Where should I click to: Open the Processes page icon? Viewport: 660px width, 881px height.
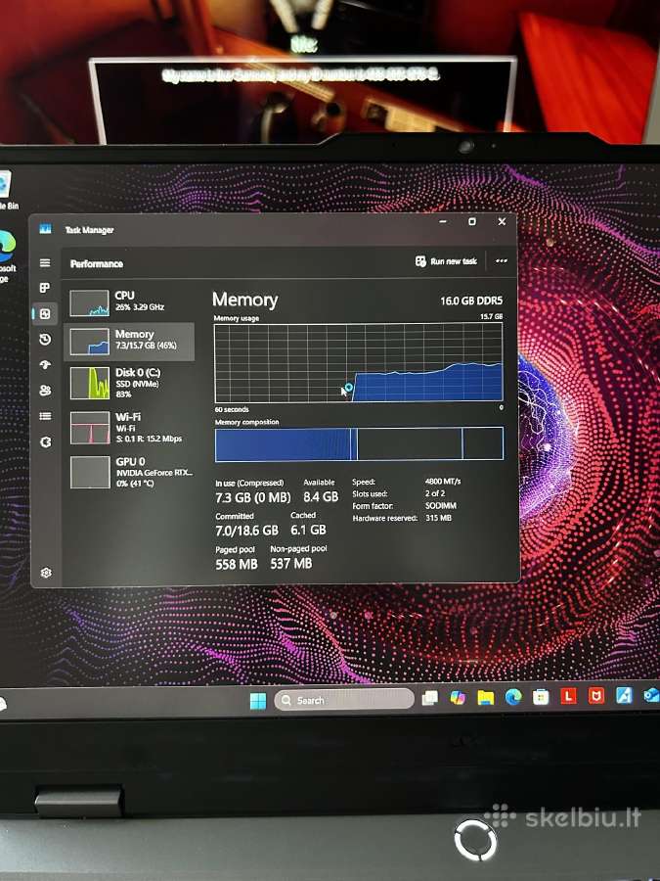pos(45,288)
